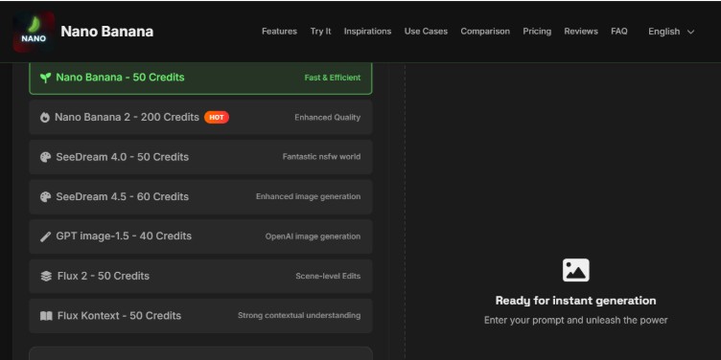Click the Nano Banana site title
Screen dimensions: 721x360
107,32
